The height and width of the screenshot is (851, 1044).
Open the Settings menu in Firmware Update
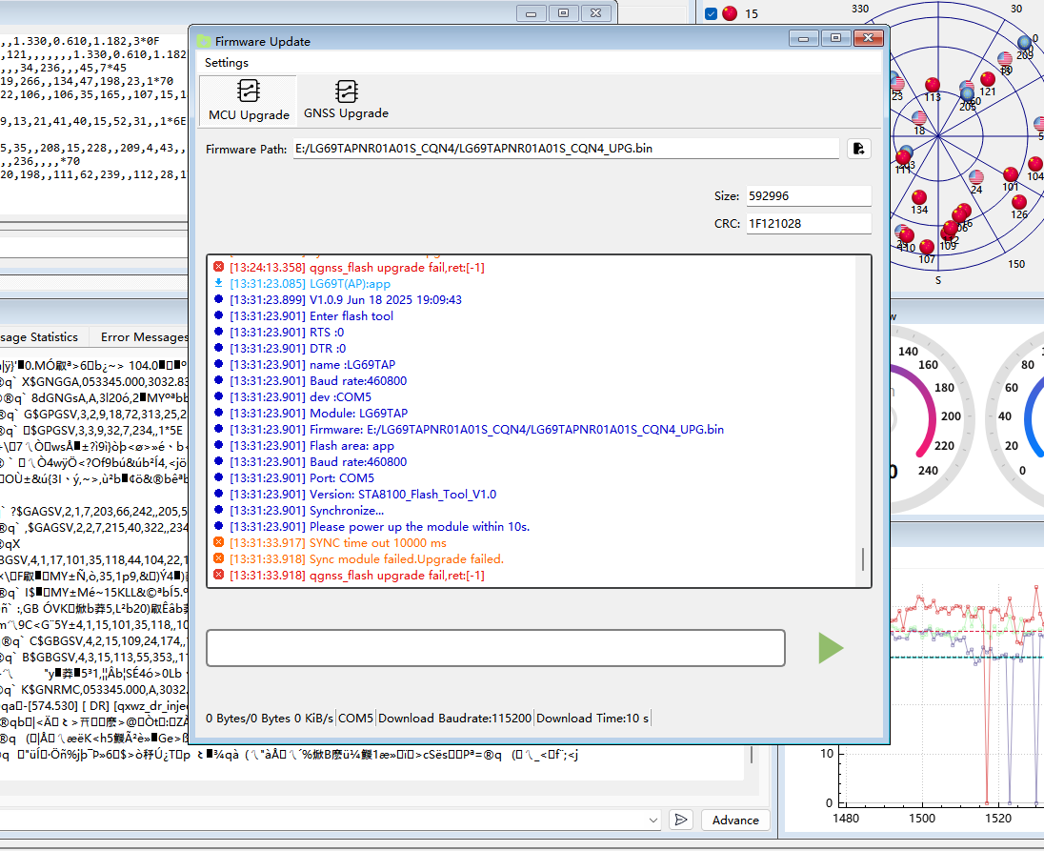tap(227, 63)
